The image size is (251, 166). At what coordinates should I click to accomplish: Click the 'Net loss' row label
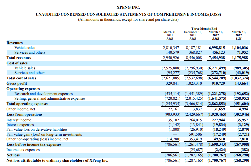click(13, 155)
